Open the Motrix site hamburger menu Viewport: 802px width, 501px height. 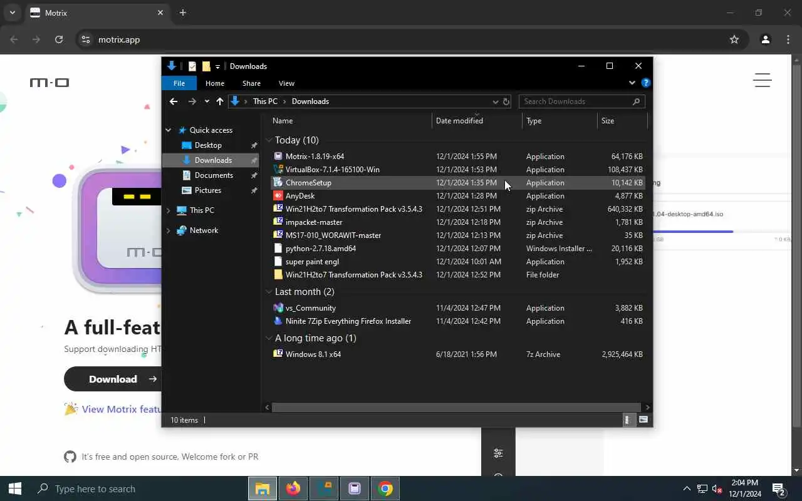pyautogui.click(x=762, y=80)
